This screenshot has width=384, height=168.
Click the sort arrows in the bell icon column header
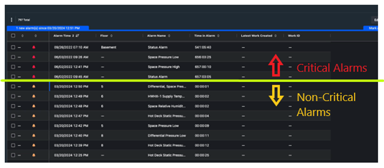coord(35,36)
